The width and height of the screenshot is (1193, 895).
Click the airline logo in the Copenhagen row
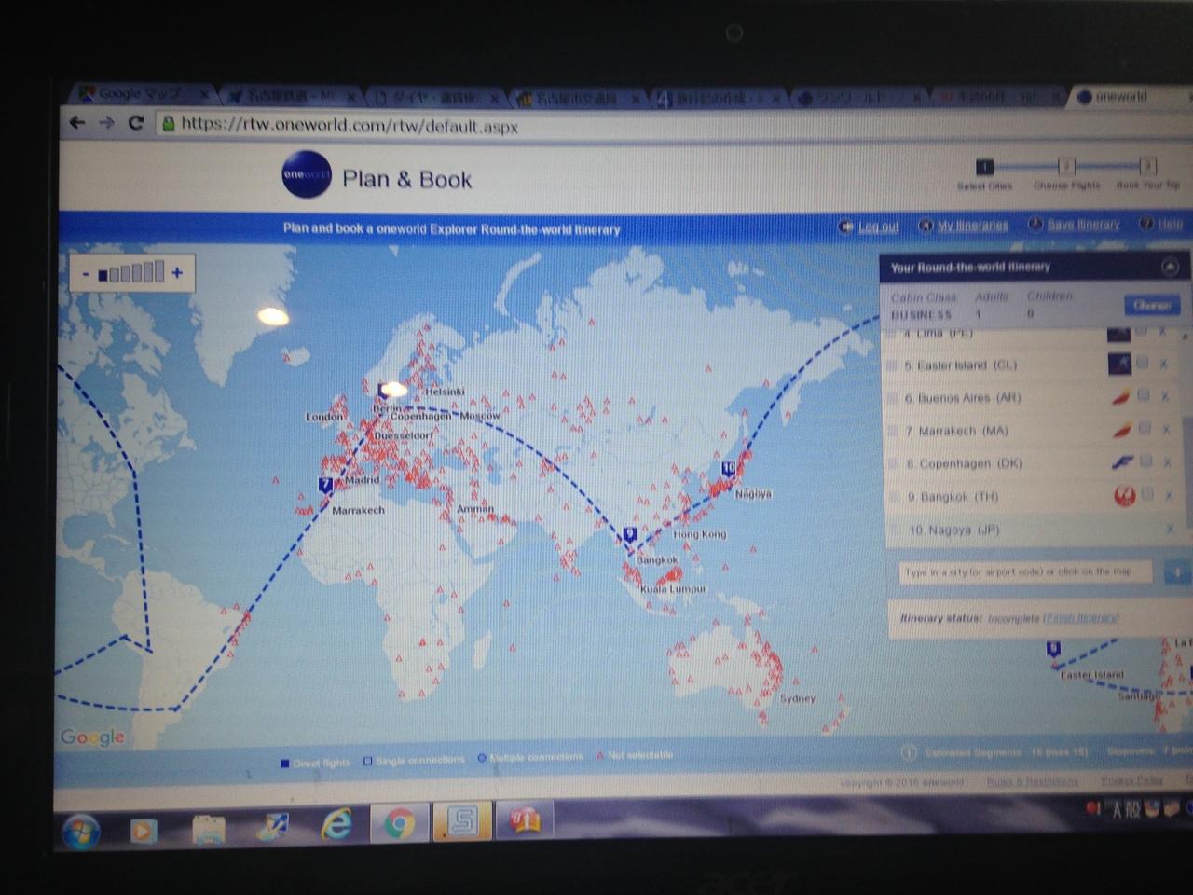[1123, 462]
